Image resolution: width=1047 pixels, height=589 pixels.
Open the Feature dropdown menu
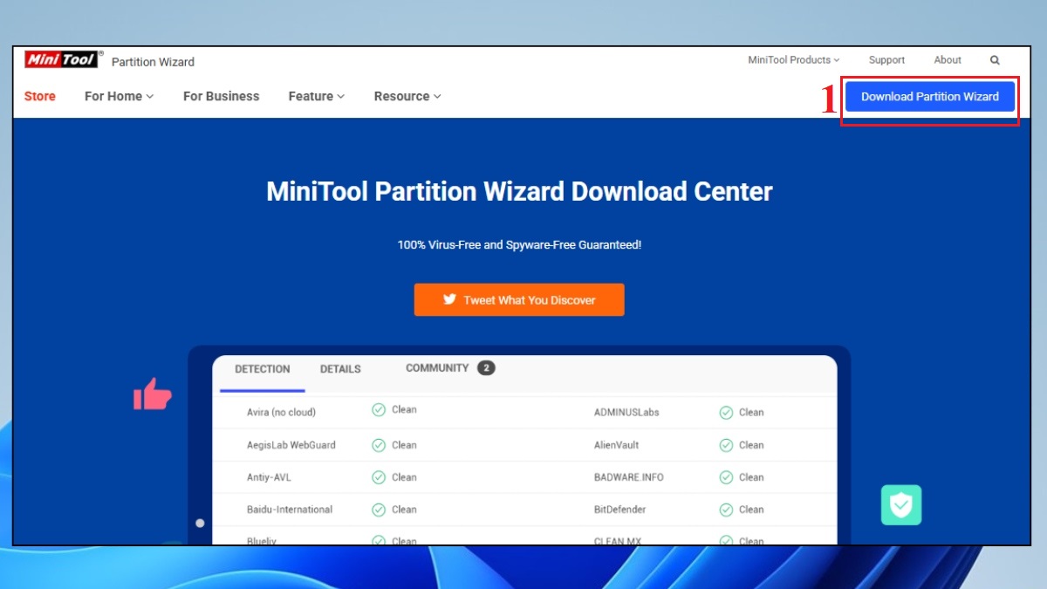coord(316,96)
